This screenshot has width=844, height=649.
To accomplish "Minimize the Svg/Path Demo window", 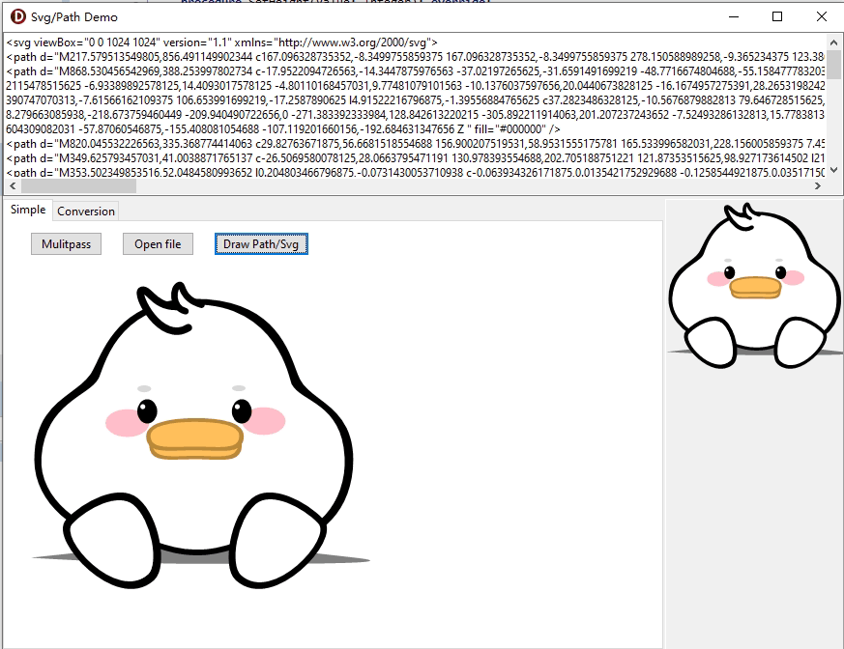I will coord(733,16).
